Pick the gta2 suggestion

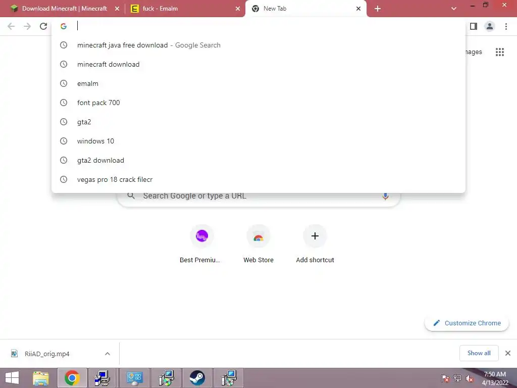(x=258, y=122)
